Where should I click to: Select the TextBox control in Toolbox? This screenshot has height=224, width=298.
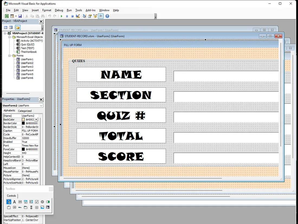20,202
